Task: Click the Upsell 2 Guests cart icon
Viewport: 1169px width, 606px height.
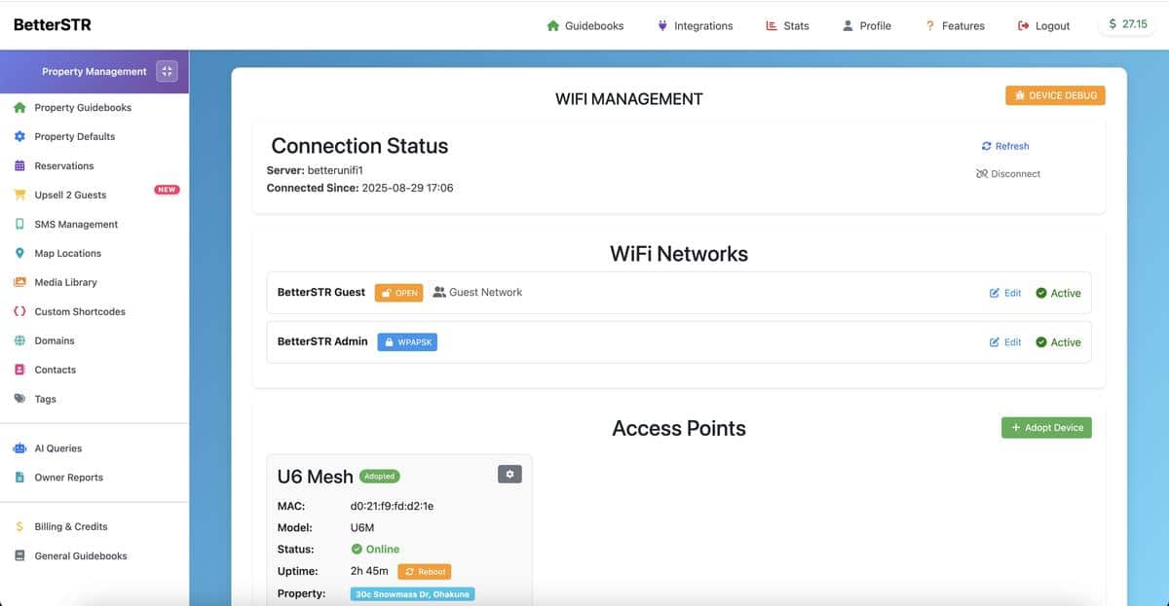Action: [19, 196]
